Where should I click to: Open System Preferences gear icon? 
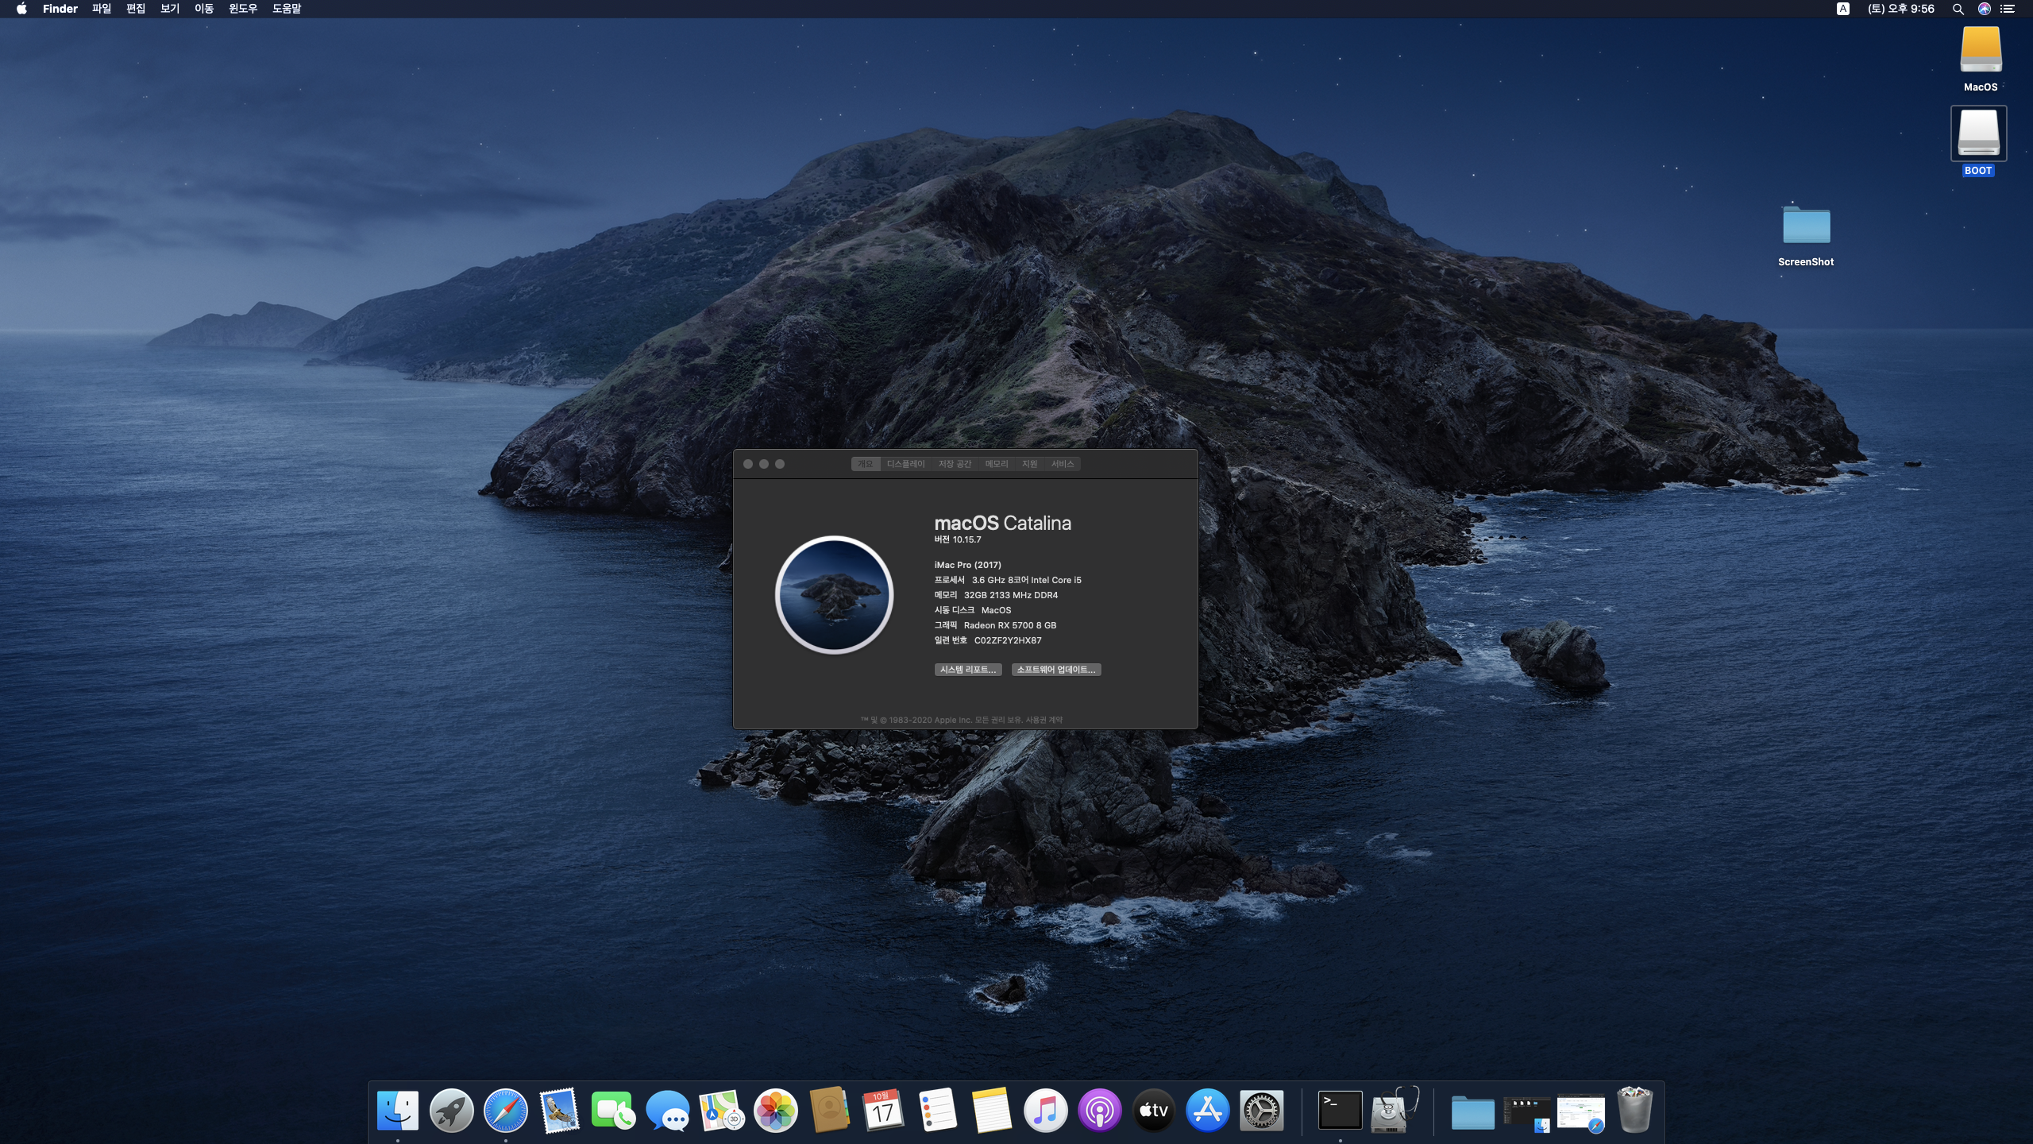click(x=1261, y=1110)
